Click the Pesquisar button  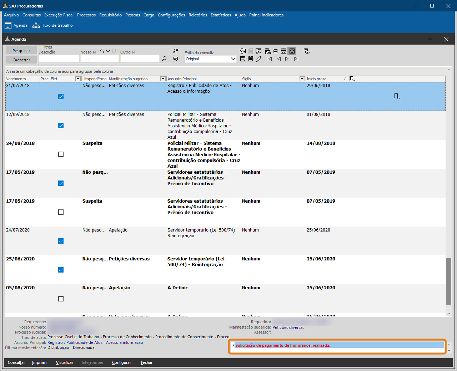click(21, 51)
